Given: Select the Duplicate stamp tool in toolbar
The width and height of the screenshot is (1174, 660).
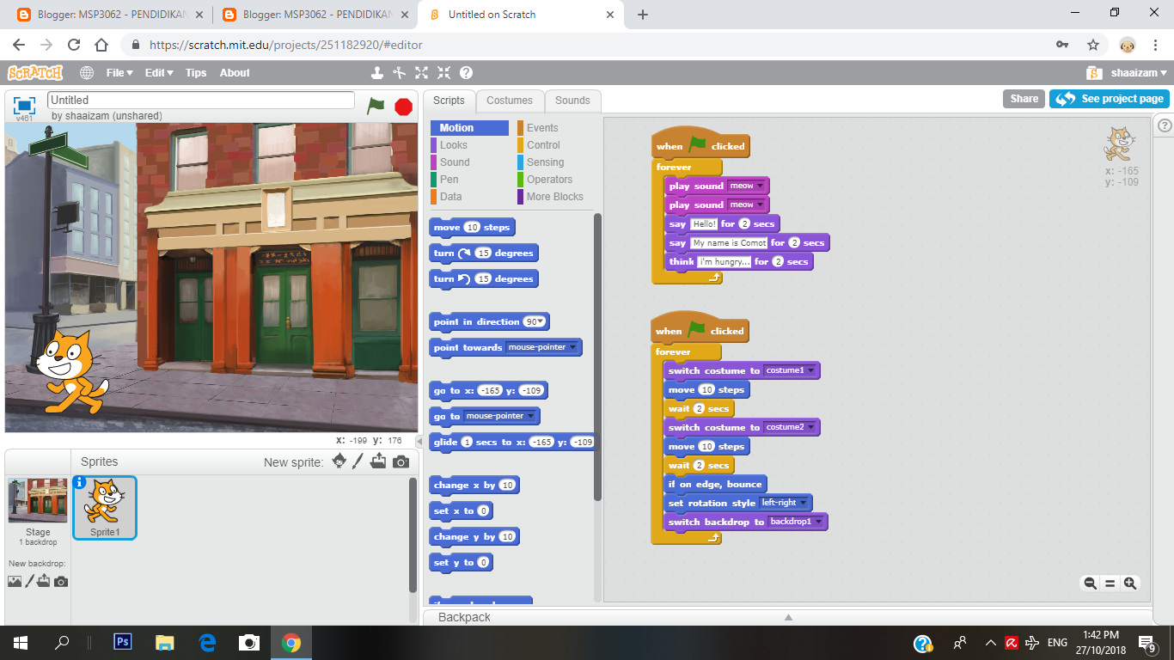Looking at the screenshot, I should click(376, 73).
